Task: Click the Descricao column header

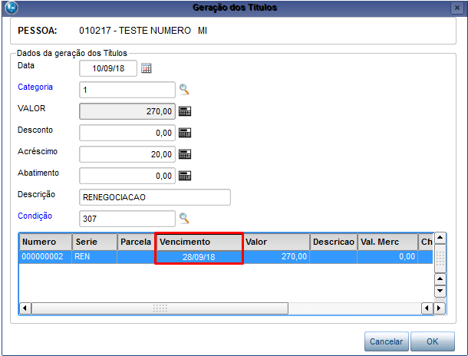Action: 334,242
